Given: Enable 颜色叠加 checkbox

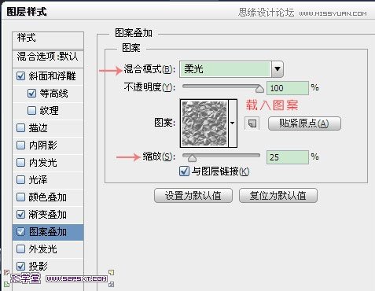Looking at the screenshot, I should [x=20, y=197].
